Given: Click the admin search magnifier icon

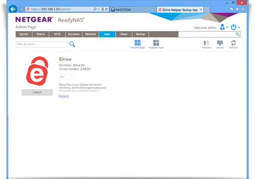Looking at the screenshot, I should 238,34.
